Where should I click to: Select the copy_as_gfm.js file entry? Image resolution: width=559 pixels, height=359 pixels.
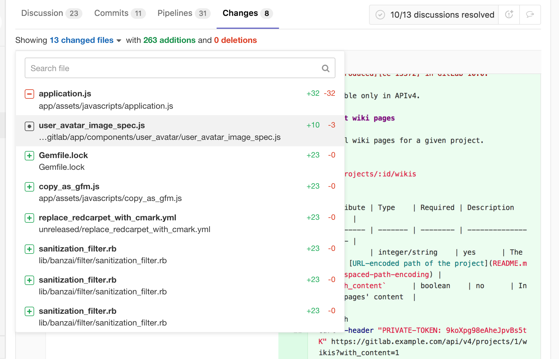[69, 187]
